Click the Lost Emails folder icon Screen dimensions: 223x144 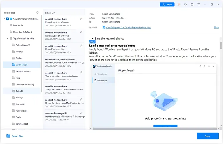(x=11, y=25)
